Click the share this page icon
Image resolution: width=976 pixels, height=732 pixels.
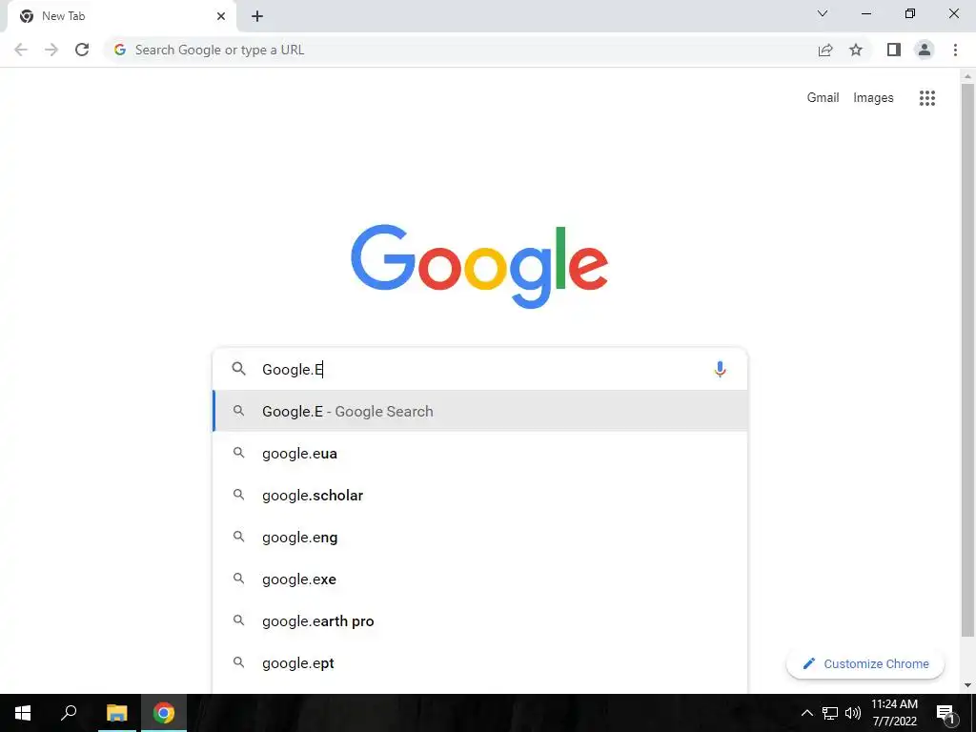825,50
